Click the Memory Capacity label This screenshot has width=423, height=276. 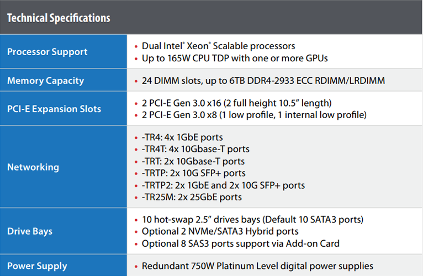point(46,81)
